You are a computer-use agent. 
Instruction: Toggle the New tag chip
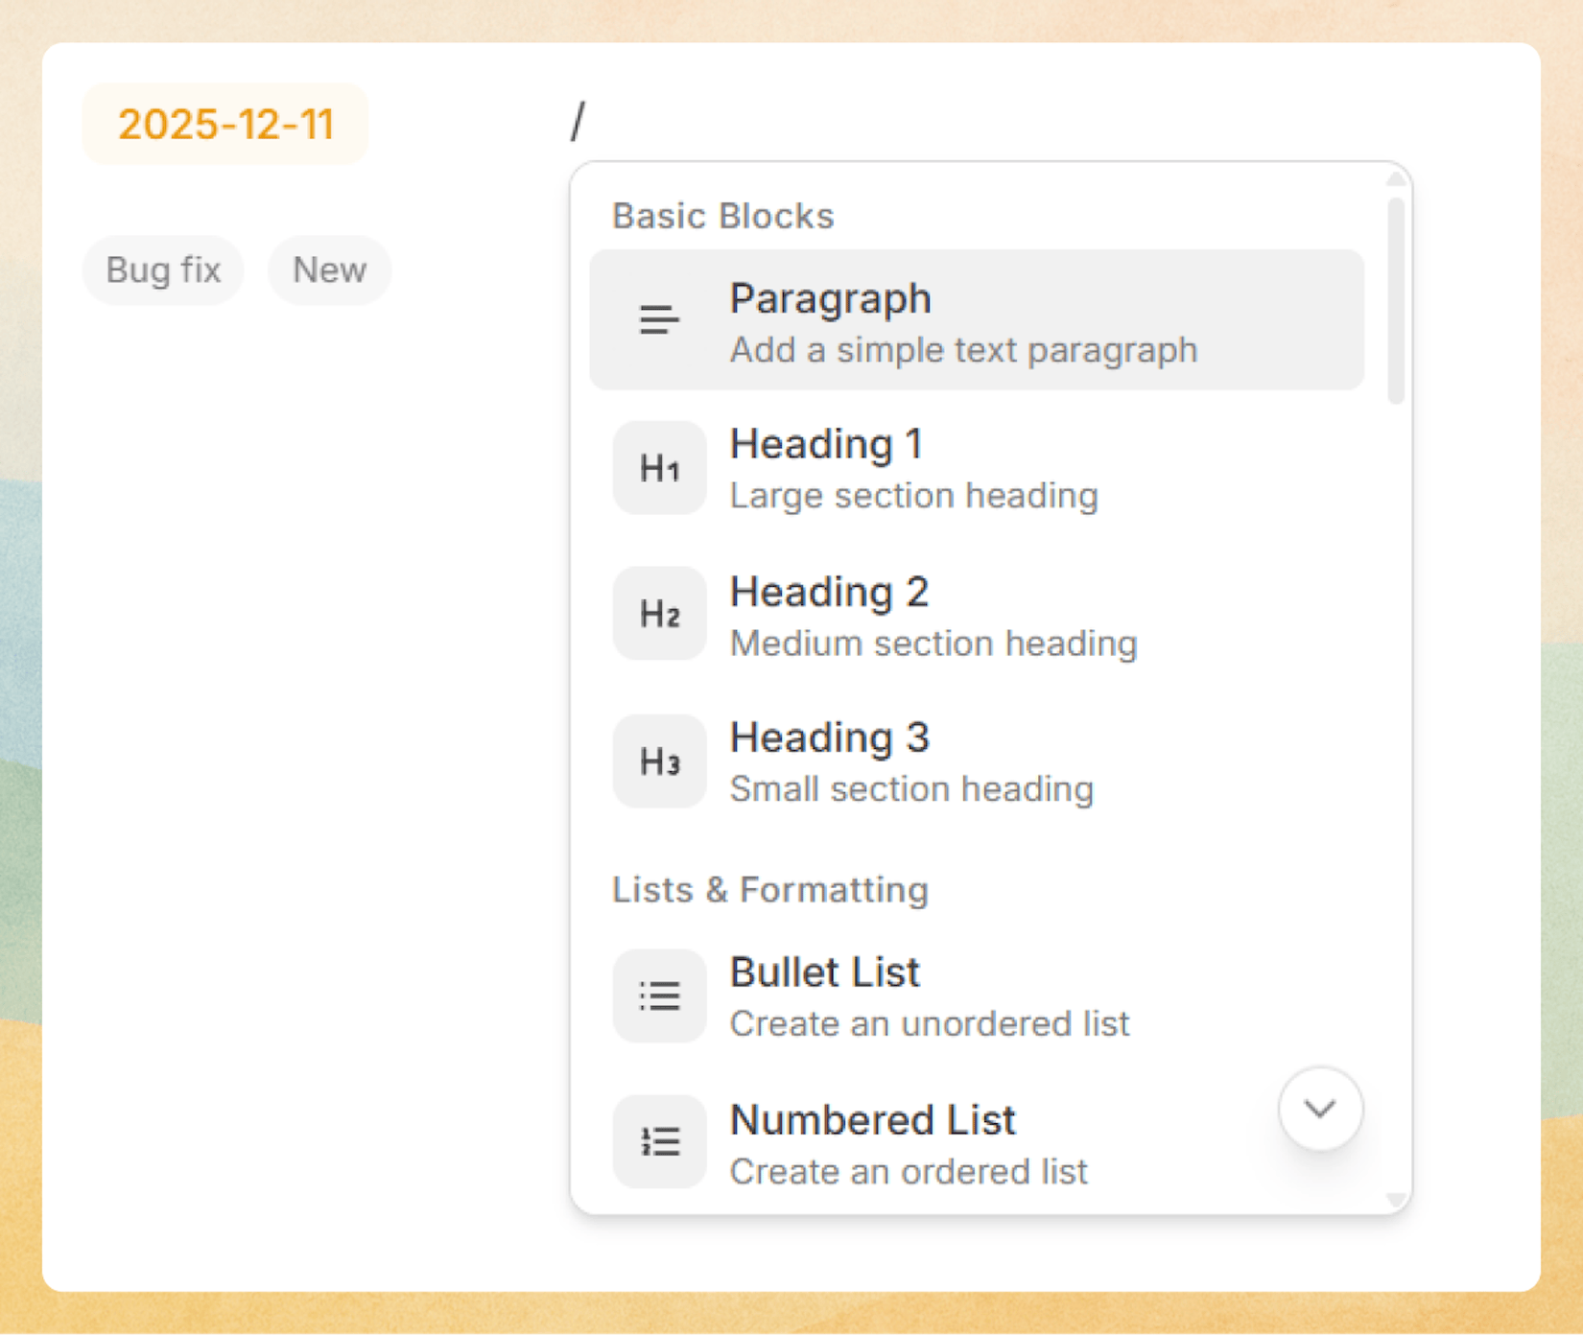(329, 270)
